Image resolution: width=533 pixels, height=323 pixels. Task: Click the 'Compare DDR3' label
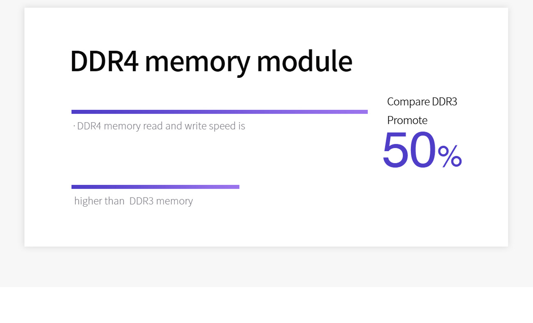tap(422, 102)
